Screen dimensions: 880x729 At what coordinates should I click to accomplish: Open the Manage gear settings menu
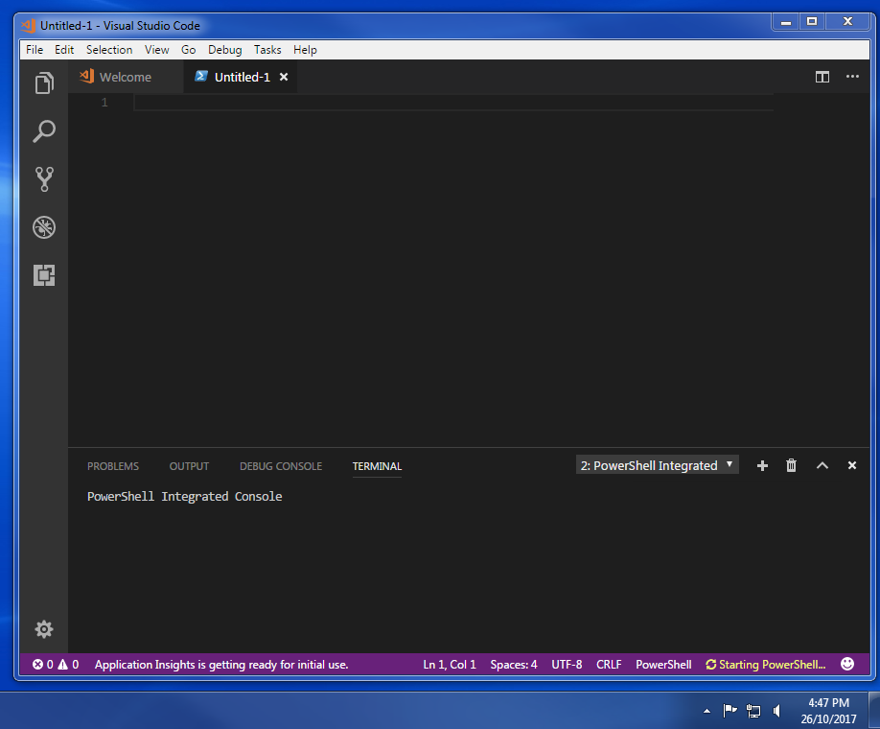click(x=43, y=629)
